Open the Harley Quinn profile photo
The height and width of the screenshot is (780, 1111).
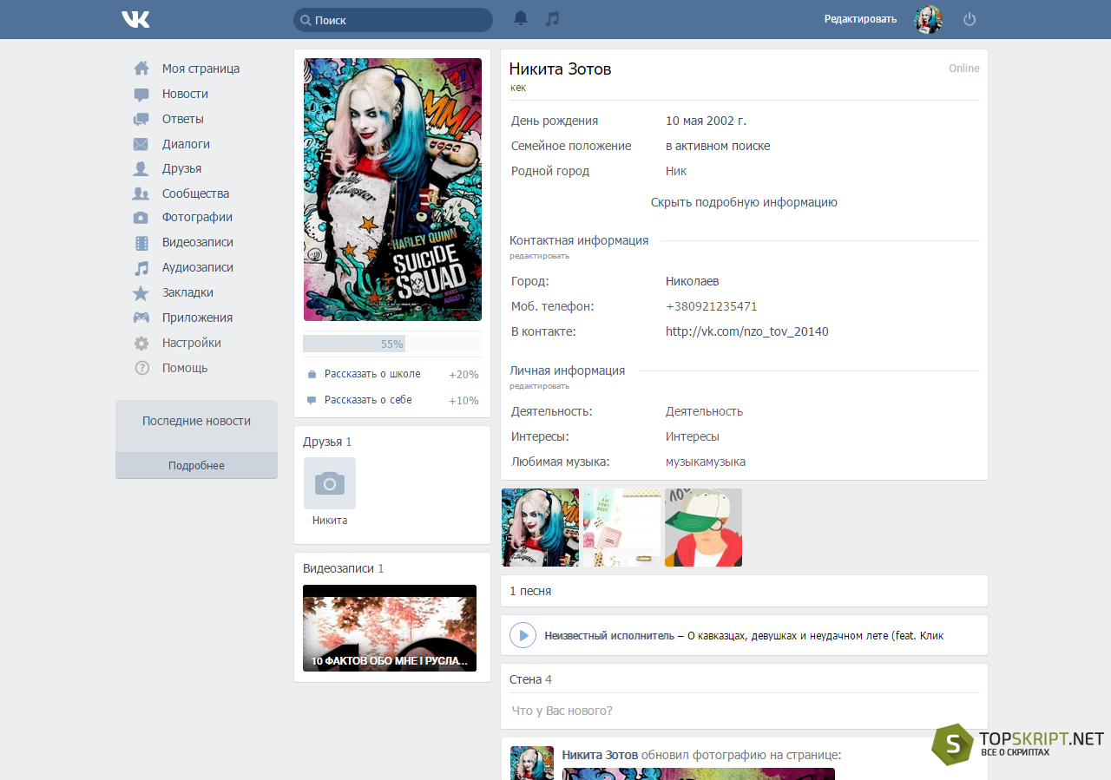point(392,189)
